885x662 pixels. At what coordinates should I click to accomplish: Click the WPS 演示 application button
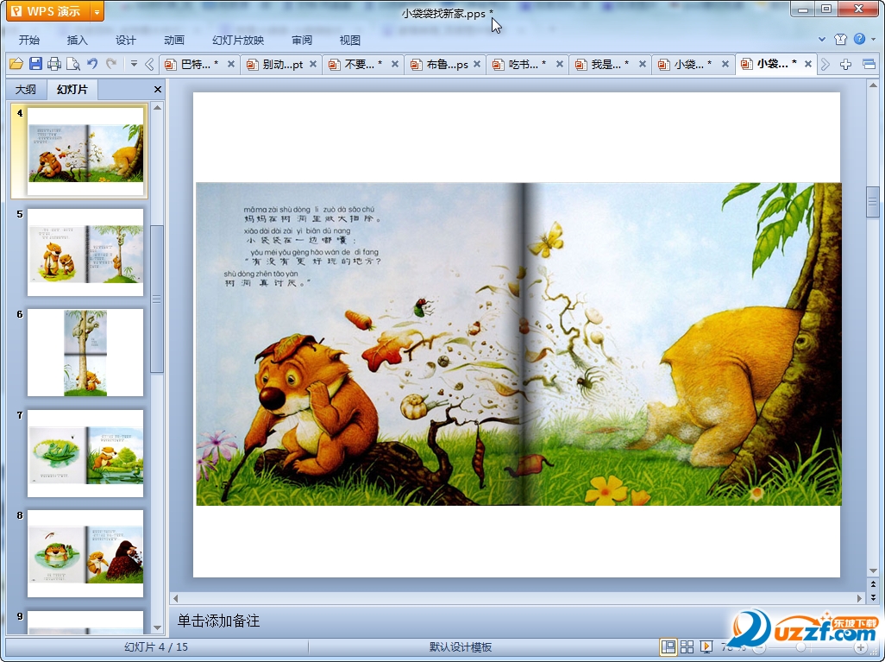pos(48,11)
